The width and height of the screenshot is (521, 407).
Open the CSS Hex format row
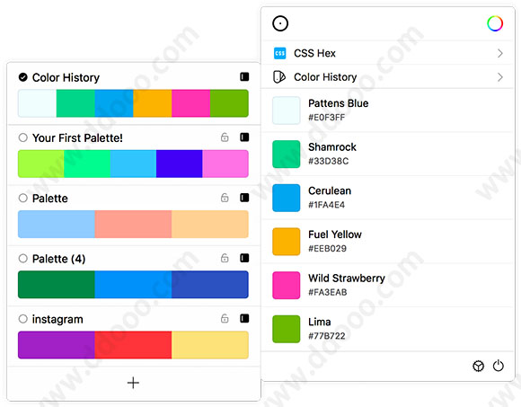388,53
